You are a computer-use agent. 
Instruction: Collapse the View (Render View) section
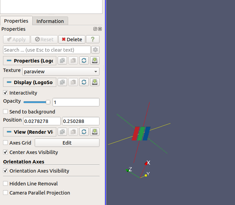pyautogui.click(x=30, y=132)
